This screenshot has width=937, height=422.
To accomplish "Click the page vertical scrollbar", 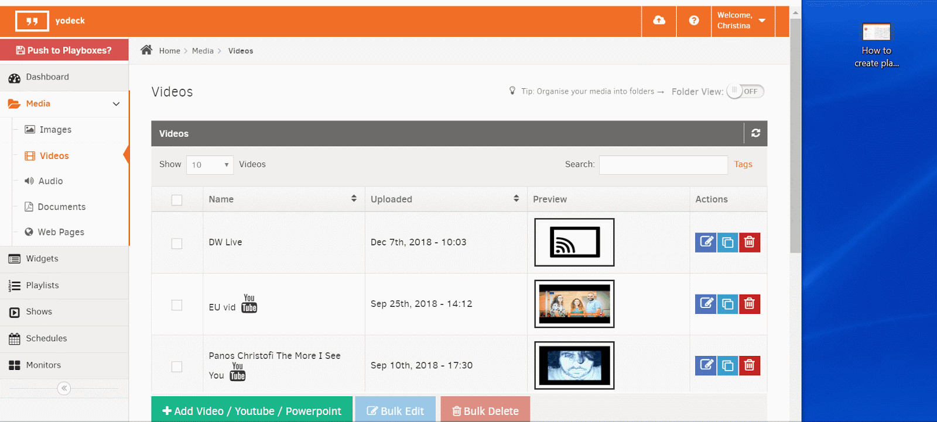I will pos(795,134).
